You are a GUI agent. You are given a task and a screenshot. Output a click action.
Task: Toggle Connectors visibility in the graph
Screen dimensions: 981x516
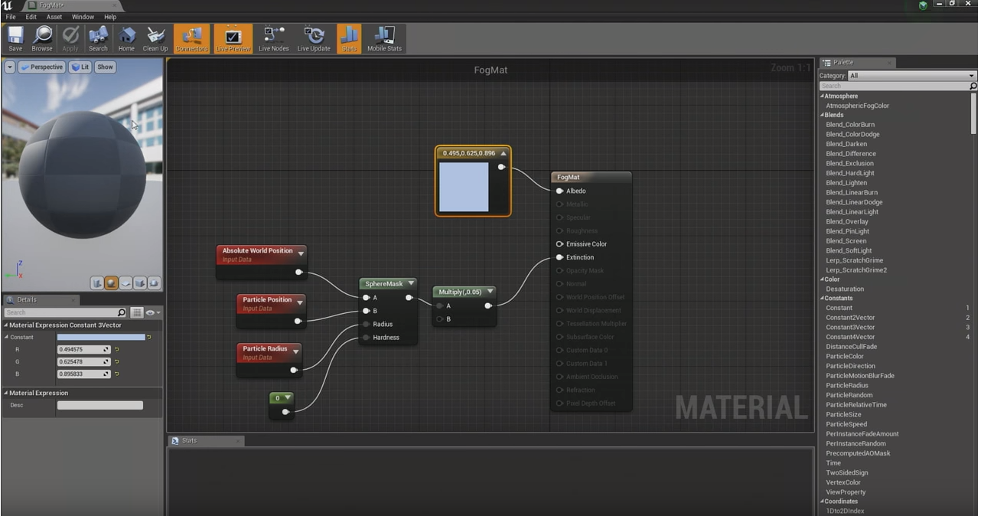click(191, 37)
